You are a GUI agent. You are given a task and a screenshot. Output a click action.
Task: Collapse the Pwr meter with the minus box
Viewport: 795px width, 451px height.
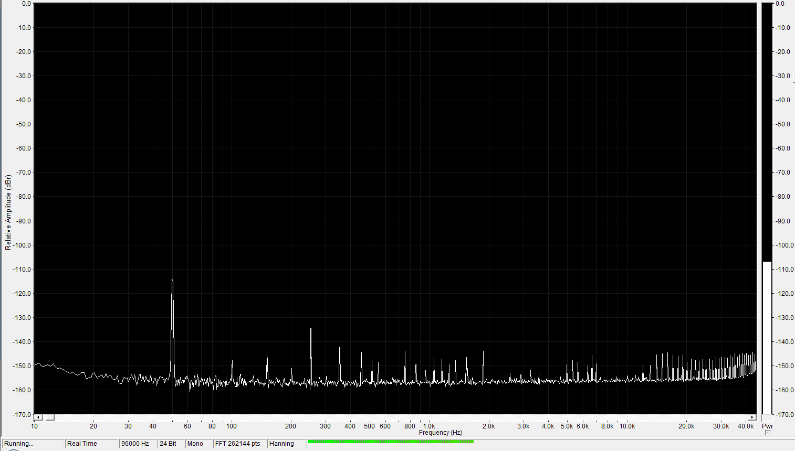click(x=767, y=433)
